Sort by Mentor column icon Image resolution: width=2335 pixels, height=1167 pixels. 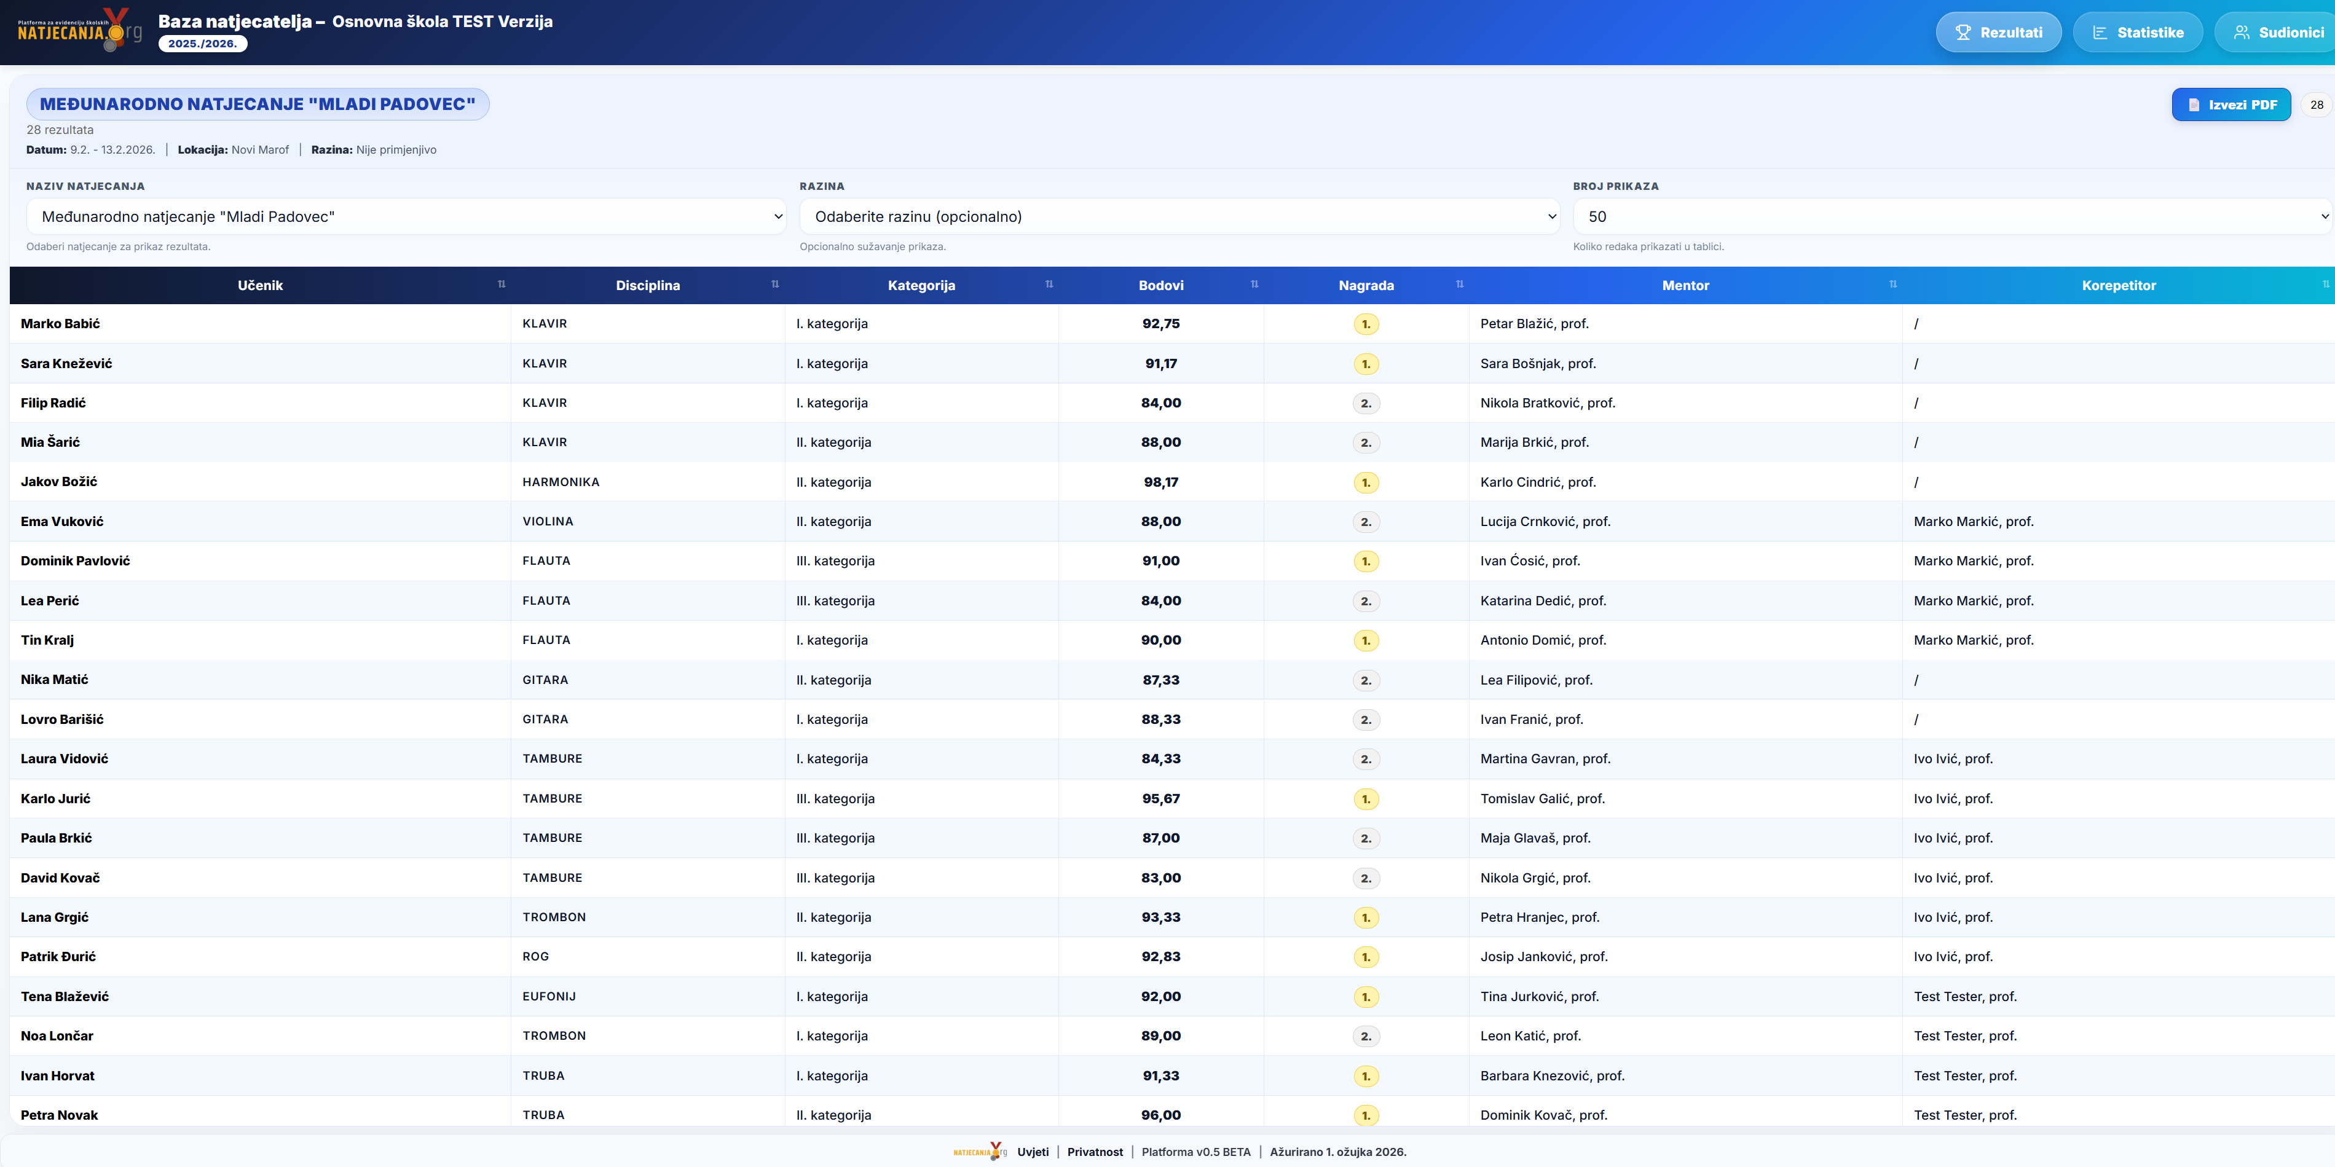1892,285
